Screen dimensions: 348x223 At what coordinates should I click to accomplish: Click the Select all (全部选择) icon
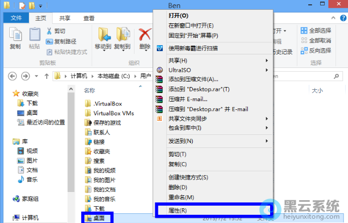point(304,30)
